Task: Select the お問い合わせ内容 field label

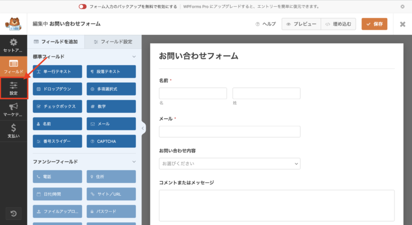Action: 177,151
